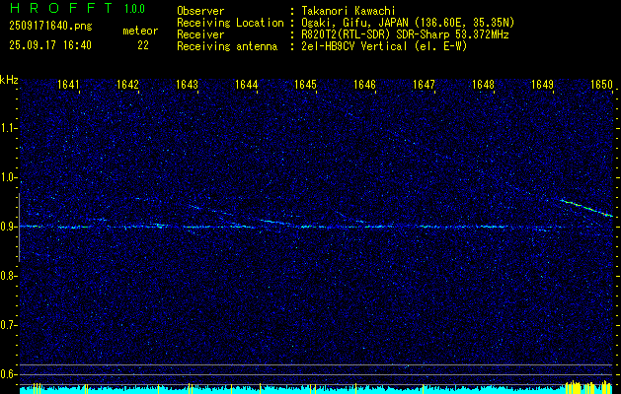
Task: Pick the 1647 time marker
Action: click(x=425, y=86)
